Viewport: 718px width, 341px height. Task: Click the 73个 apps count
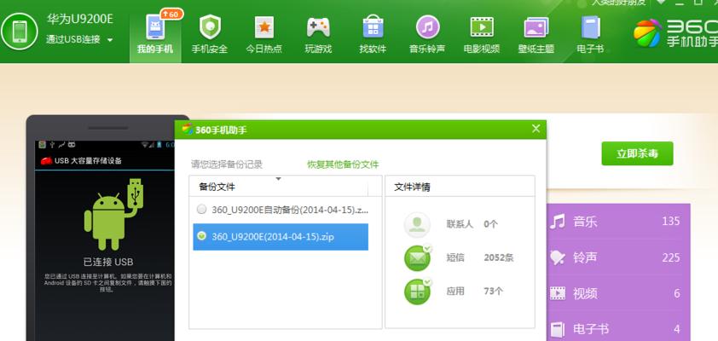(493, 291)
